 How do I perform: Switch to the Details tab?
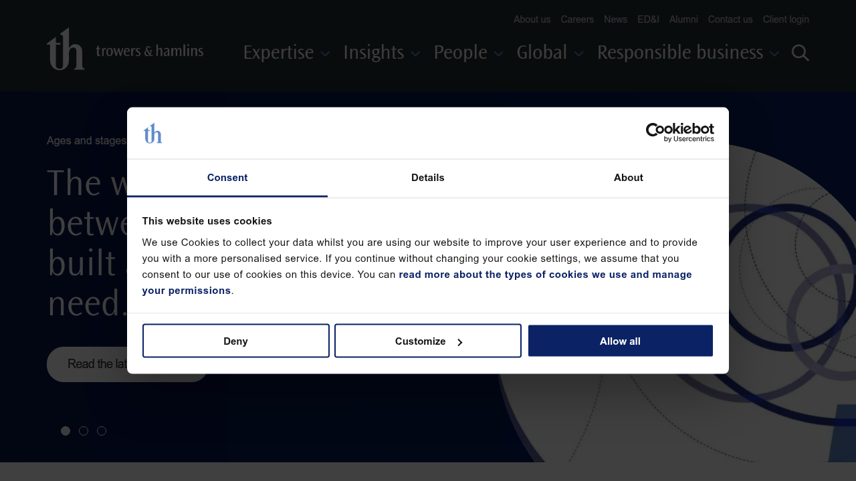(x=428, y=178)
